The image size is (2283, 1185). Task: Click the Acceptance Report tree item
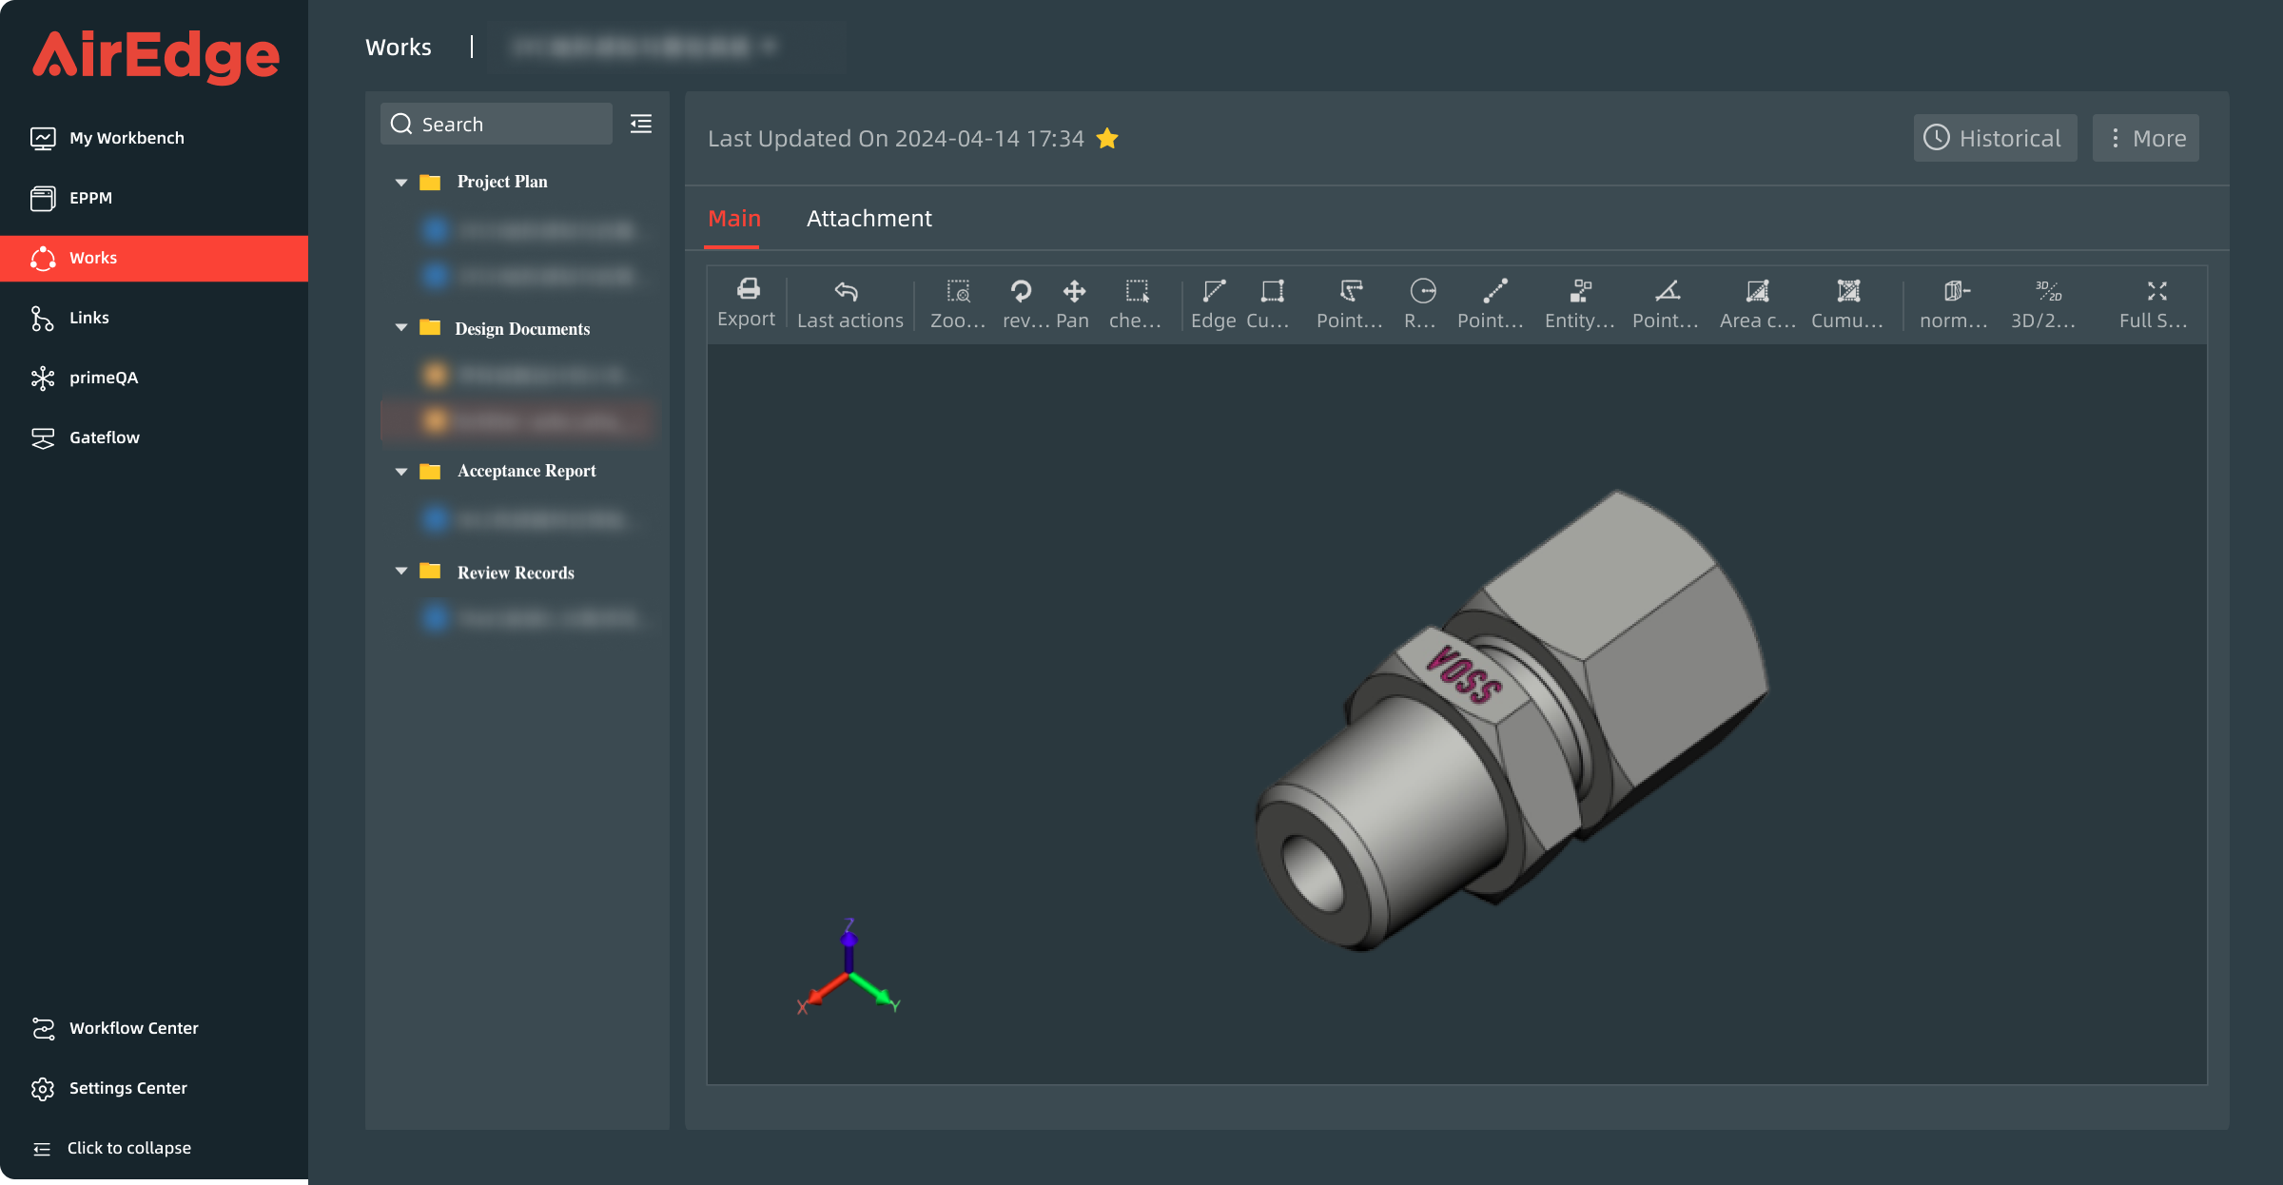(527, 471)
